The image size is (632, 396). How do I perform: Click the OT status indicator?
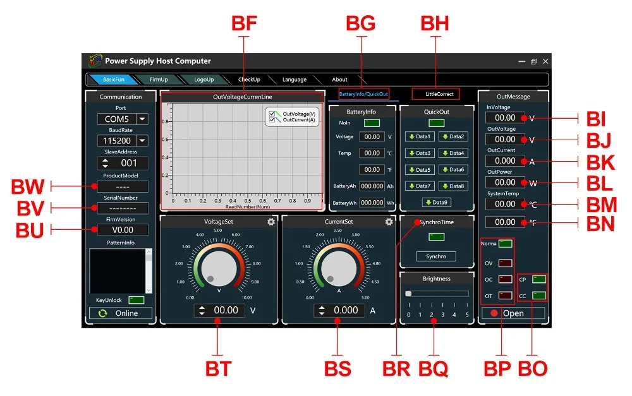[506, 296]
